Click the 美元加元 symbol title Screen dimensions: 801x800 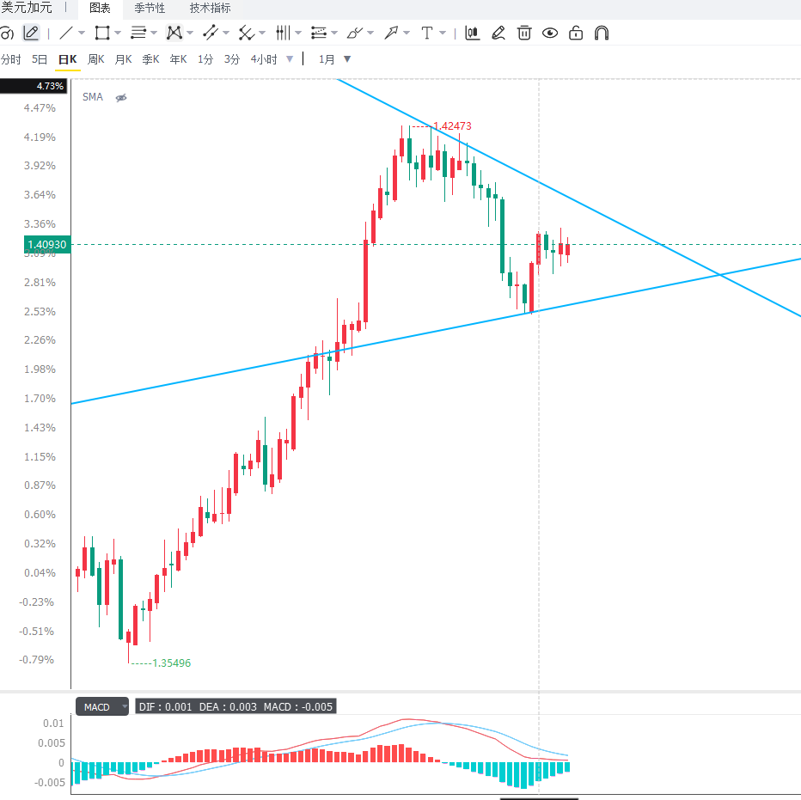click(26, 8)
